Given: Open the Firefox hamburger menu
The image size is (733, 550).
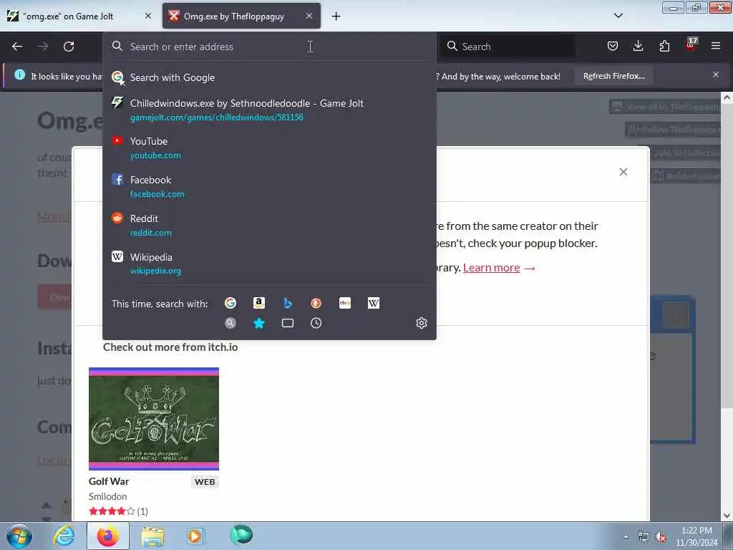Looking at the screenshot, I should pyautogui.click(x=716, y=46).
